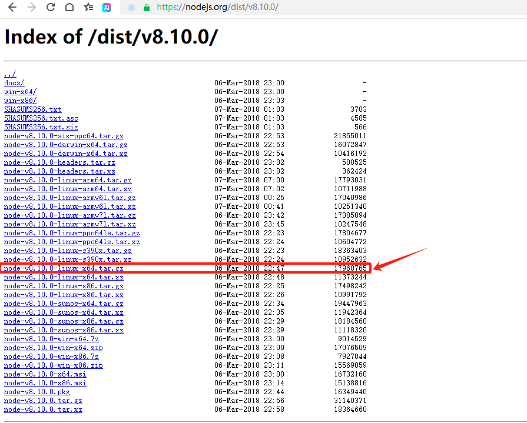This screenshot has height=423, width=527.
Task: Download the node-v8.10.0-x86.msi installer
Action: pyautogui.click(x=45, y=383)
